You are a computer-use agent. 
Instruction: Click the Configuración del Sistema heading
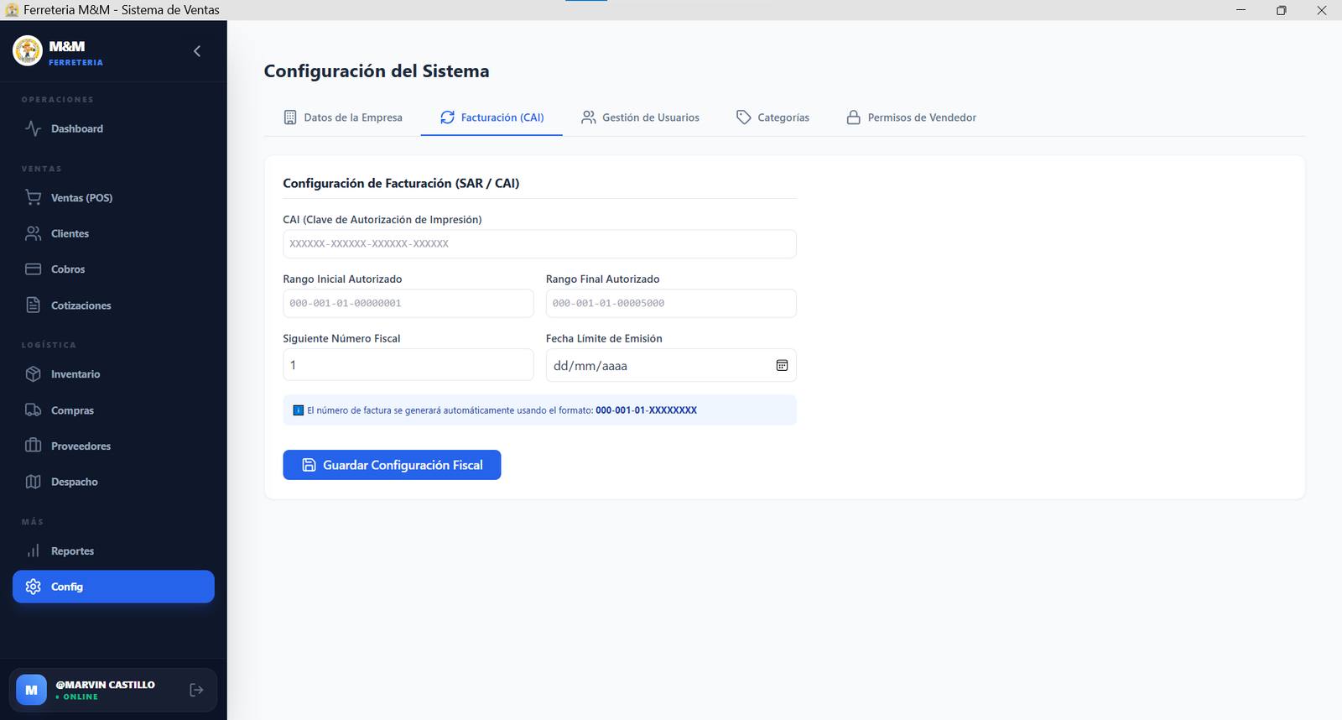coord(377,71)
